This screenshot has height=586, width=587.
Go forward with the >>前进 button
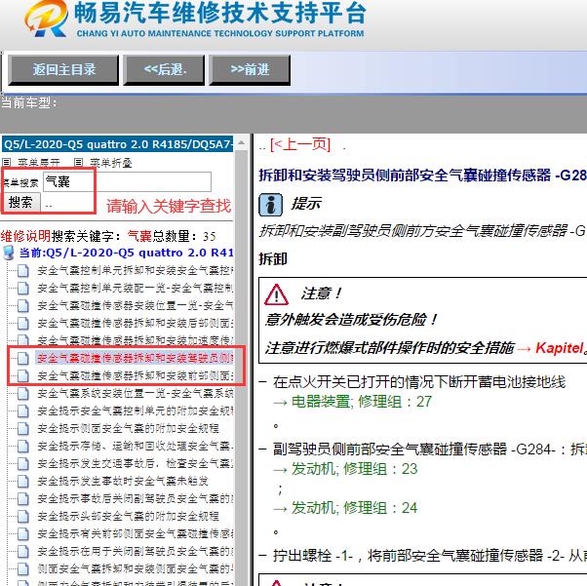(x=250, y=69)
